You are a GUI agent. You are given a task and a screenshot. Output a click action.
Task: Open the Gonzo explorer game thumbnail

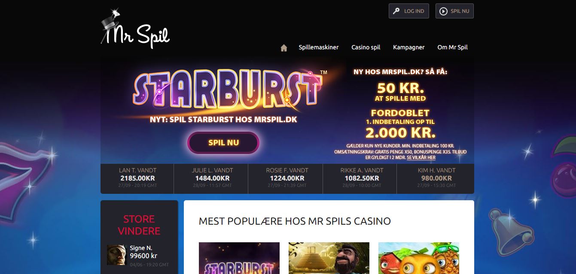329,258
